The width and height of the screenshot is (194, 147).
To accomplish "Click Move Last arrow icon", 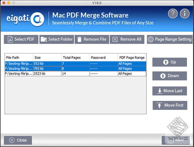I will [160, 91].
